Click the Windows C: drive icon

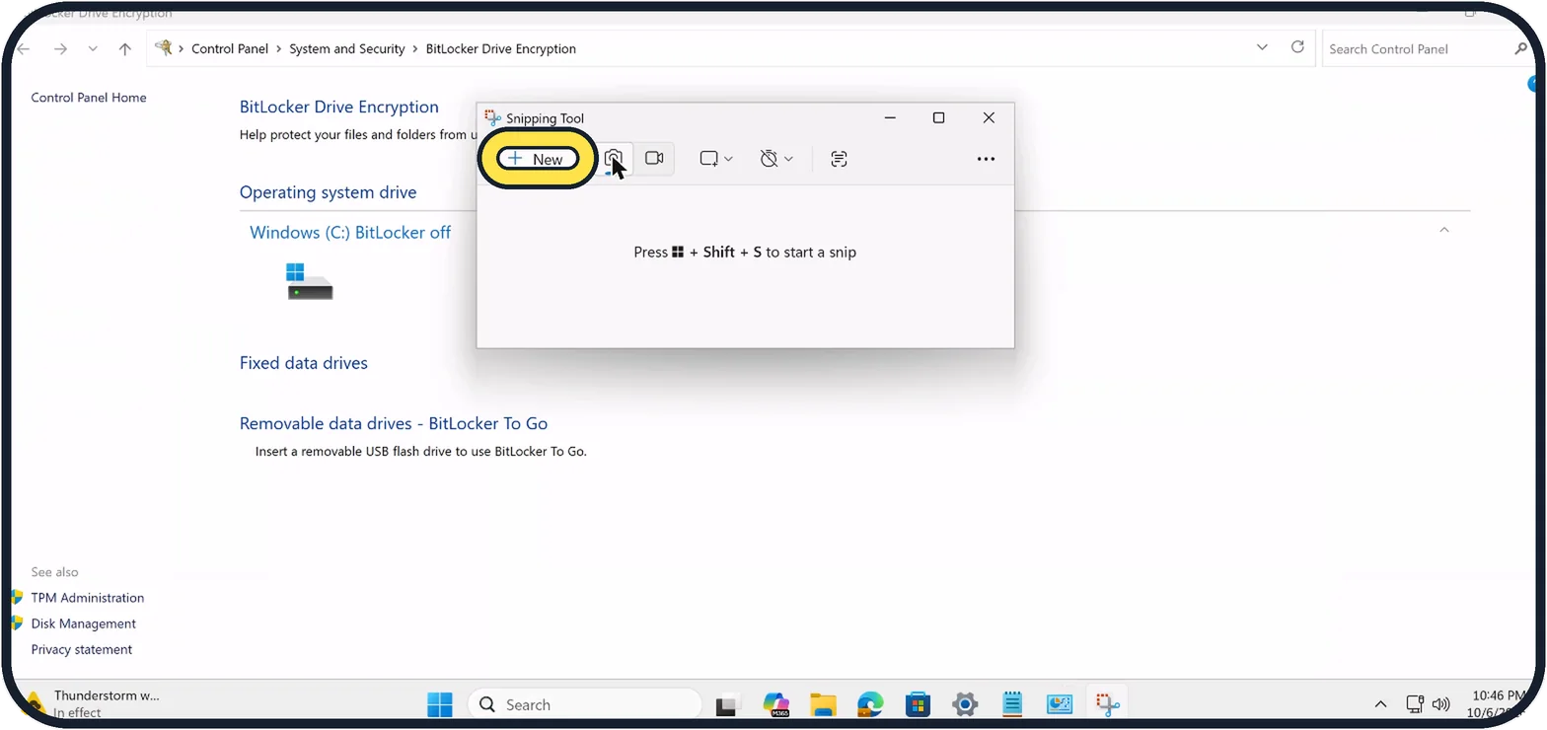[310, 281]
